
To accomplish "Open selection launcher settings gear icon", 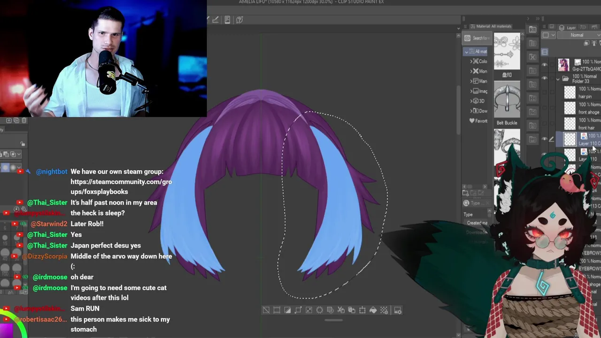I will click(x=398, y=310).
